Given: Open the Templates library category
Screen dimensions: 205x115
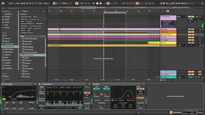Looking at the screenshot, I should [x=8, y=68].
